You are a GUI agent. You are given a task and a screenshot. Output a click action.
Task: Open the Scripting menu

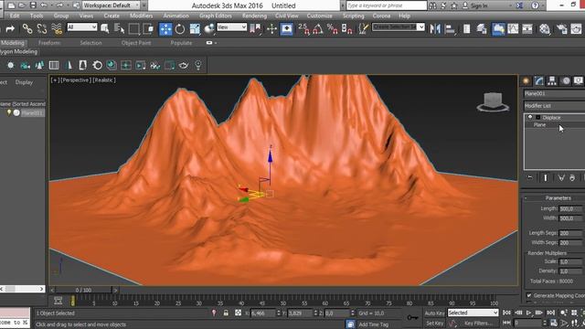click(354, 16)
